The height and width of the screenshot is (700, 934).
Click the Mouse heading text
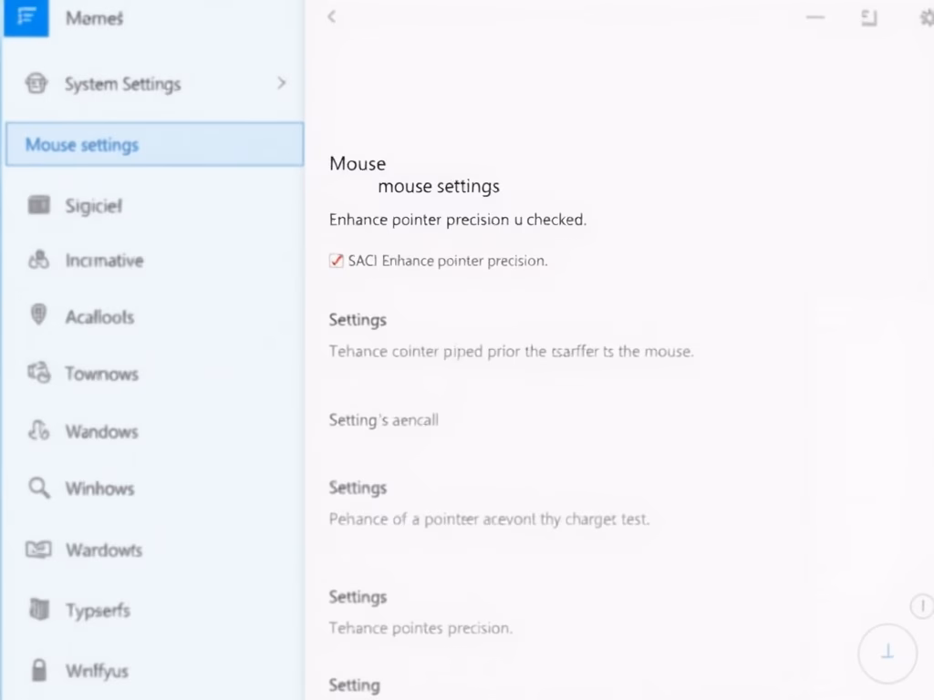(358, 164)
